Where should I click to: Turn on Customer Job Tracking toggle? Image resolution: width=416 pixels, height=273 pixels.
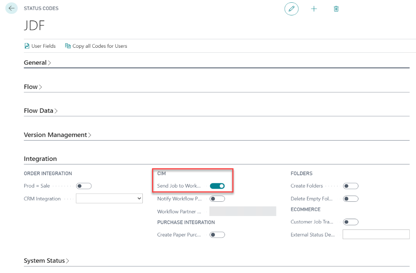point(350,222)
